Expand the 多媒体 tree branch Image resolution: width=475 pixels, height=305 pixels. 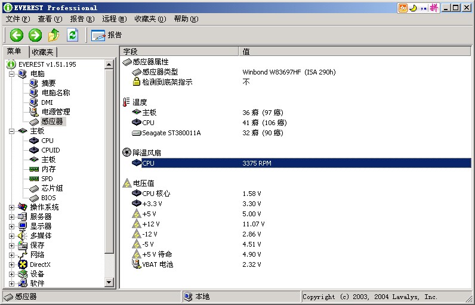[11, 236]
